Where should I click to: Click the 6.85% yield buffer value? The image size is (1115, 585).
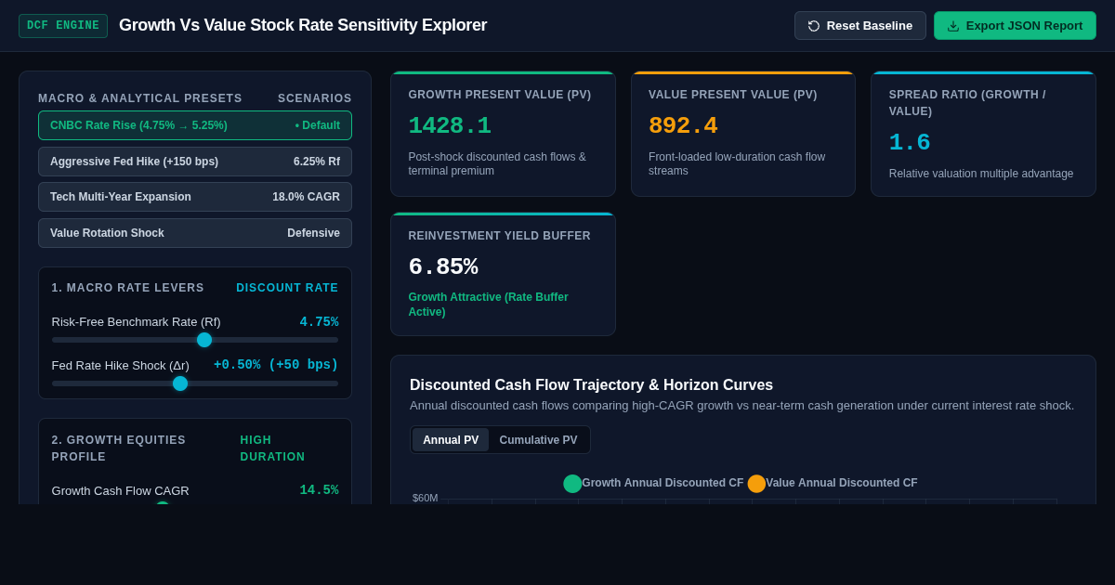[x=443, y=267]
